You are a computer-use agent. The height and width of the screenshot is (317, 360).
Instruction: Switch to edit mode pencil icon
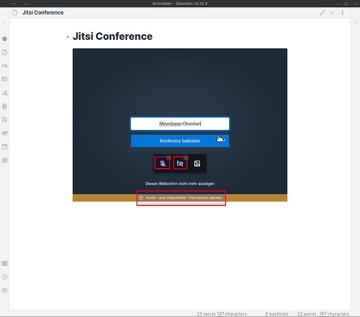(323, 13)
